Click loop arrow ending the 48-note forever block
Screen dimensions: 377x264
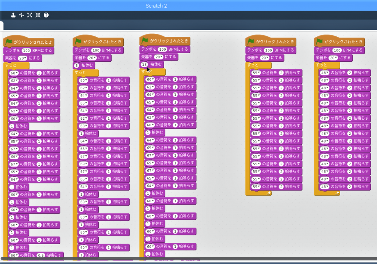pos(337,193)
